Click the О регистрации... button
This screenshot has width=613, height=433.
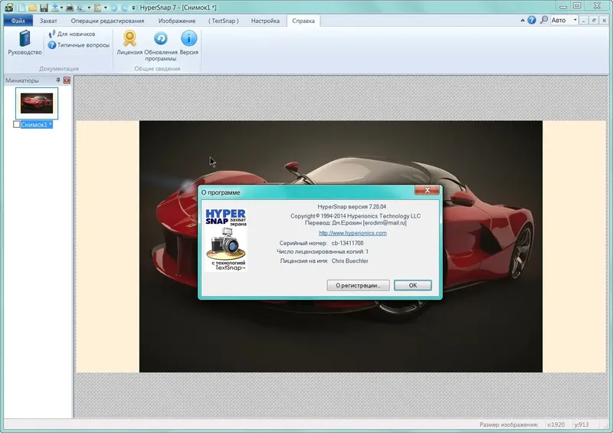click(x=358, y=285)
